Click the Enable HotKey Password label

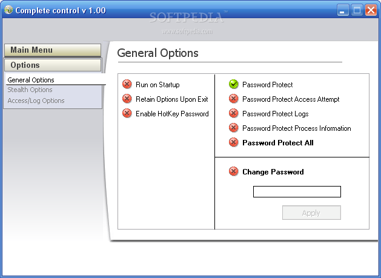[x=172, y=114]
